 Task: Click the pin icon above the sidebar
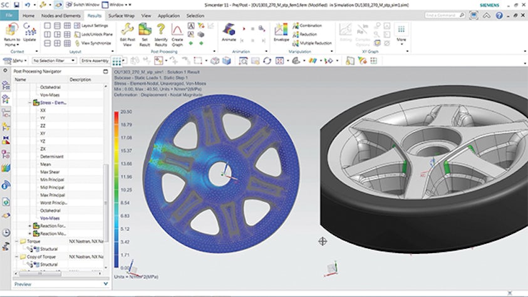point(5,71)
